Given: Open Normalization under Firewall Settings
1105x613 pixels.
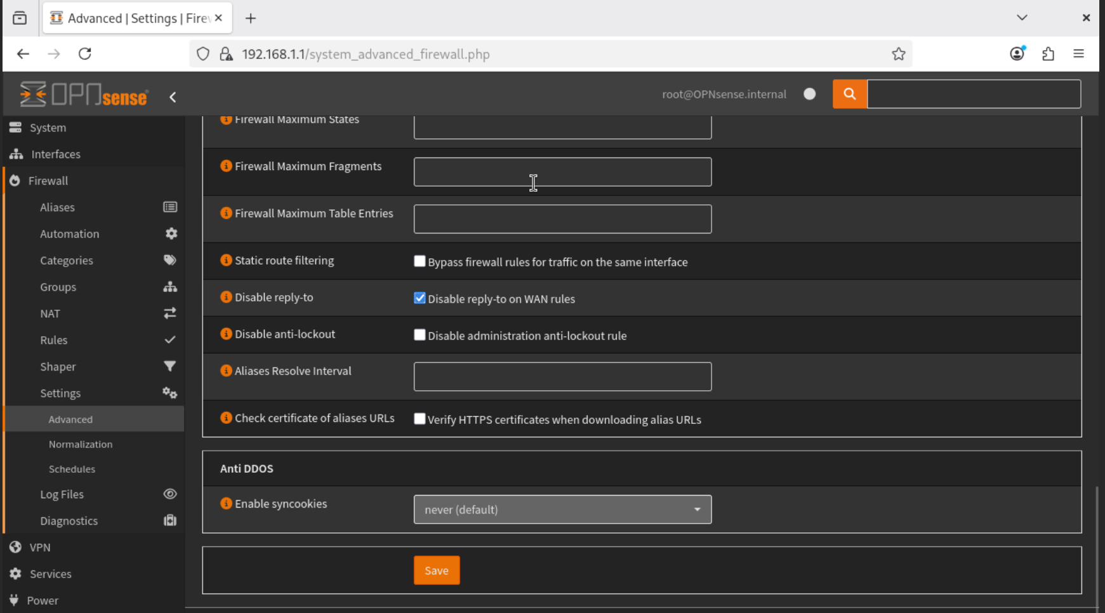Looking at the screenshot, I should [81, 444].
